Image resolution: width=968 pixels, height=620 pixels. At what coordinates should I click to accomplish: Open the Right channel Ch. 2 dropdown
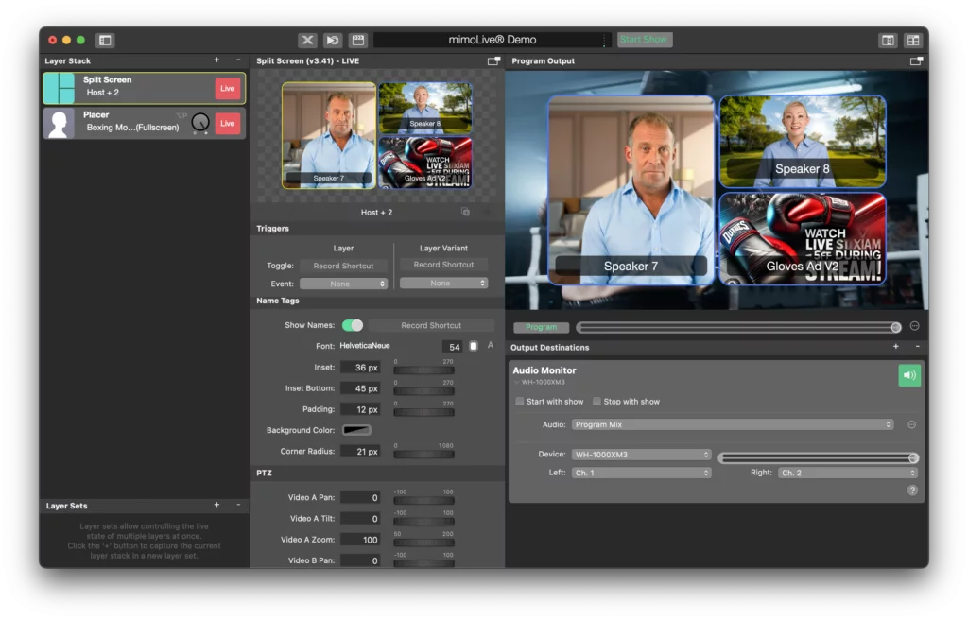848,473
